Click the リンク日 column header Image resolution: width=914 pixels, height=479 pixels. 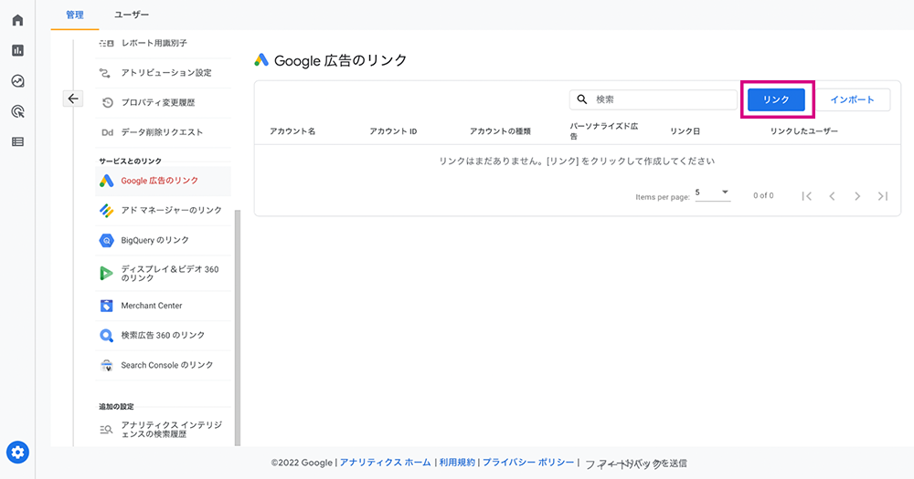(x=685, y=131)
